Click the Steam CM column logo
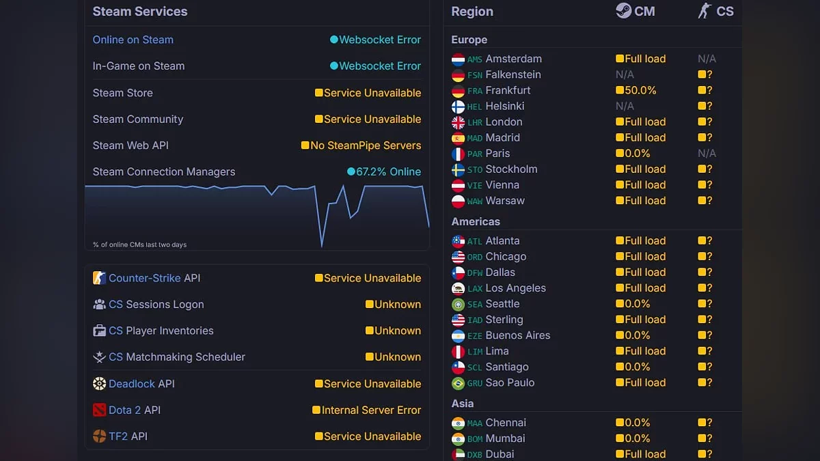820x461 pixels. (623, 11)
